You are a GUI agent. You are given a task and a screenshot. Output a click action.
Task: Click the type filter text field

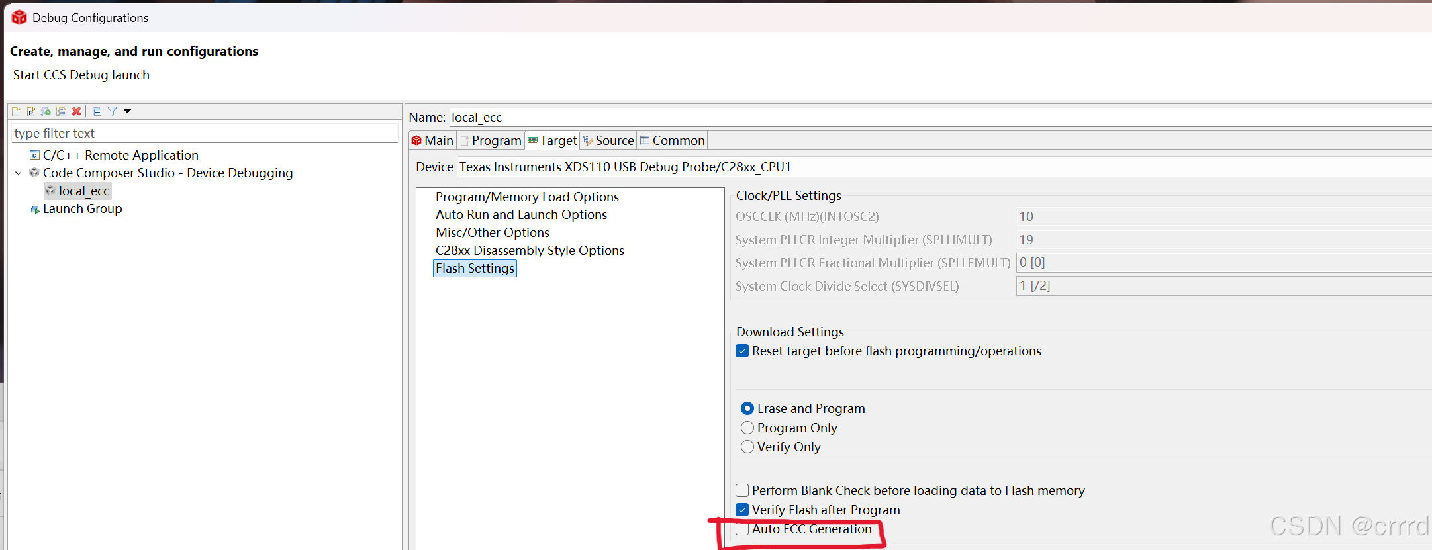point(205,133)
